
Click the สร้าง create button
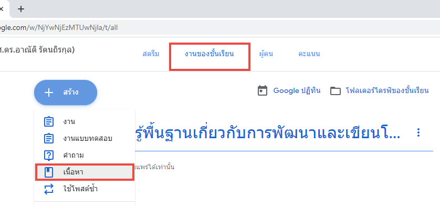(x=66, y=92)
